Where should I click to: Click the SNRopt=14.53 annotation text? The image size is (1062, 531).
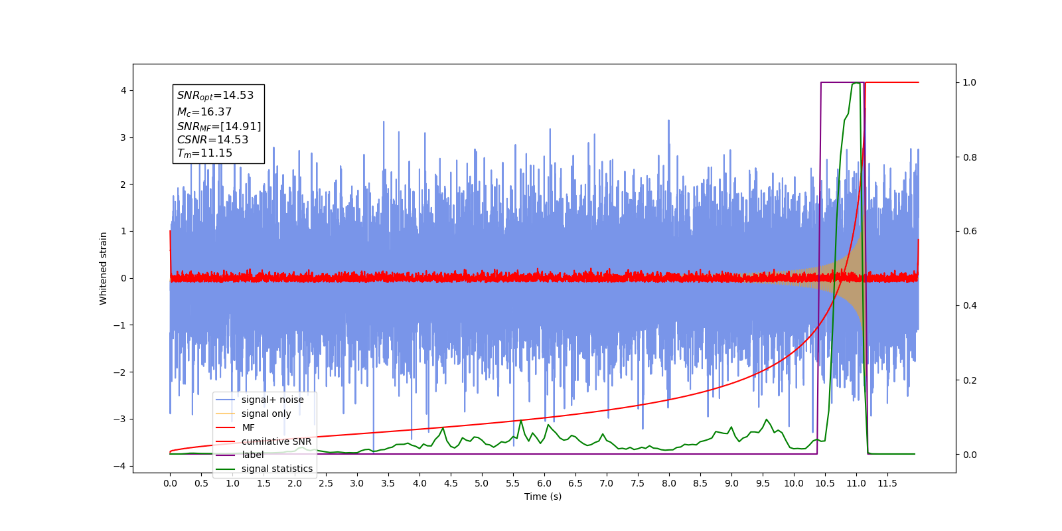[215, 96]
